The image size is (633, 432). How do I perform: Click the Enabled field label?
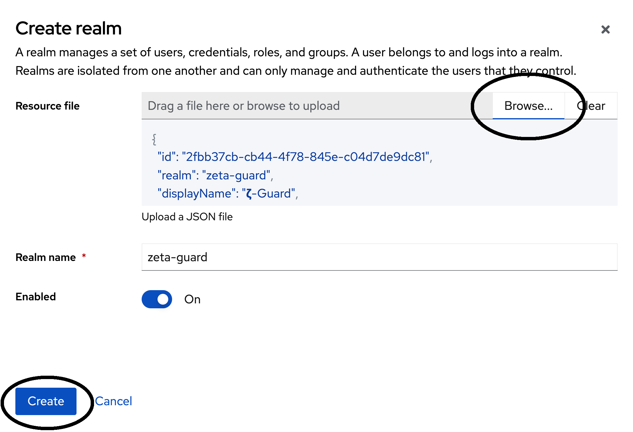coord(36,297)
